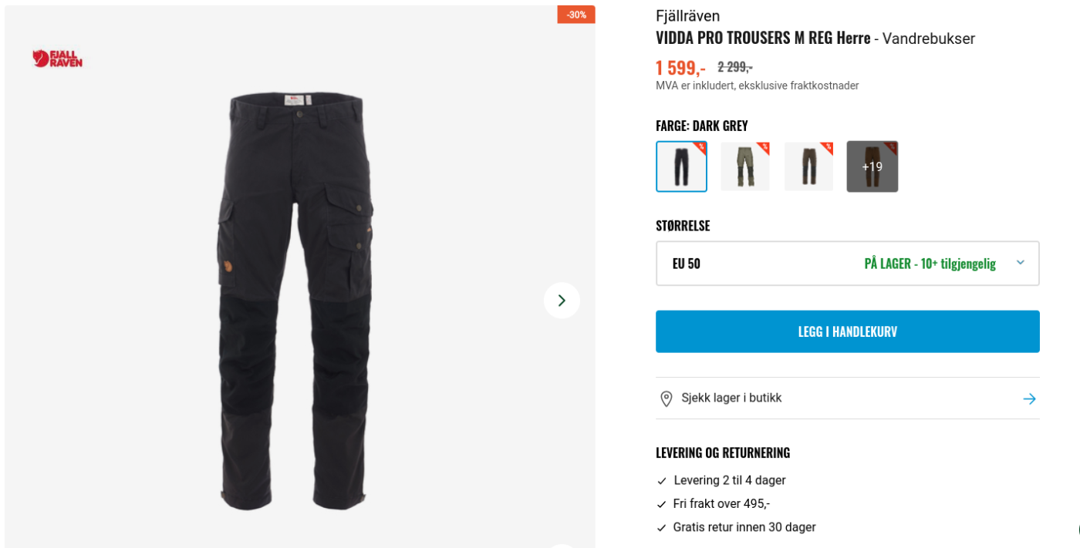Click the -30% discount badge
This screenshot has width=1080, height=548.
(x=576, y=15)
